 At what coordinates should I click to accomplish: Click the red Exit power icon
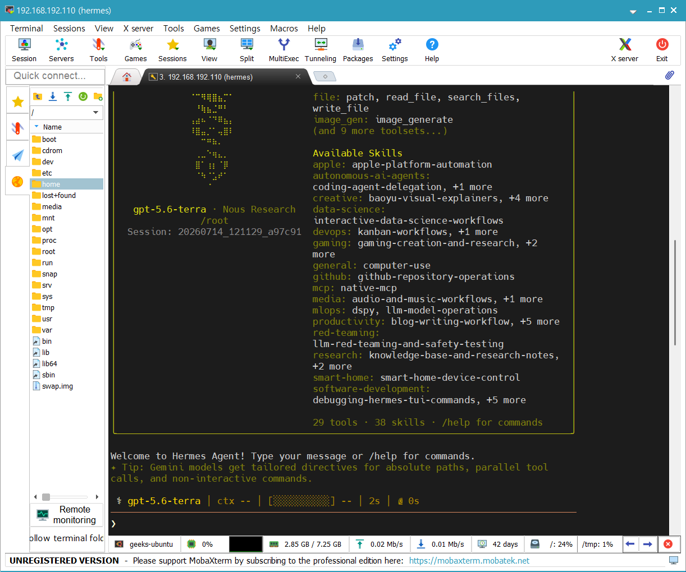[662, 50]
